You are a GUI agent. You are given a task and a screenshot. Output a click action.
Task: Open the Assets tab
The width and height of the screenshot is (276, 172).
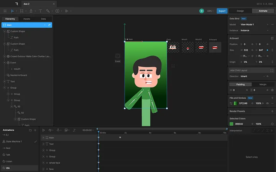point(27,18)
